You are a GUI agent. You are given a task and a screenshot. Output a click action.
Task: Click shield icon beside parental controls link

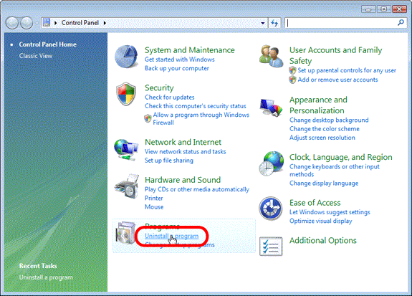292,70
